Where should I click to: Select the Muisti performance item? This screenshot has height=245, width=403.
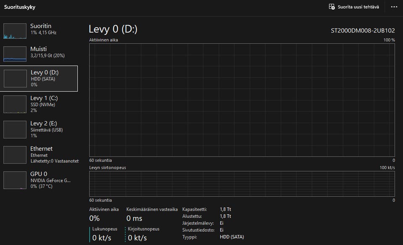coord(39,54)
